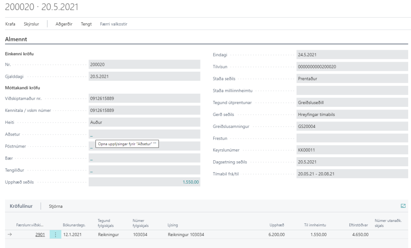Select the row arrow indicator for entry 2901

(11, 235)
